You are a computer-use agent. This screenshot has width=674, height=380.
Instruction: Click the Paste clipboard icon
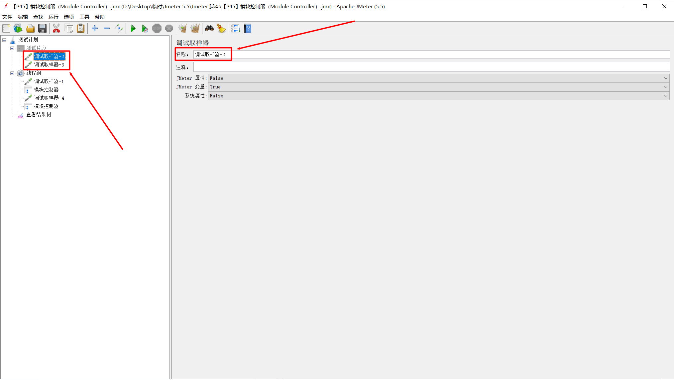tap(80, 29)
